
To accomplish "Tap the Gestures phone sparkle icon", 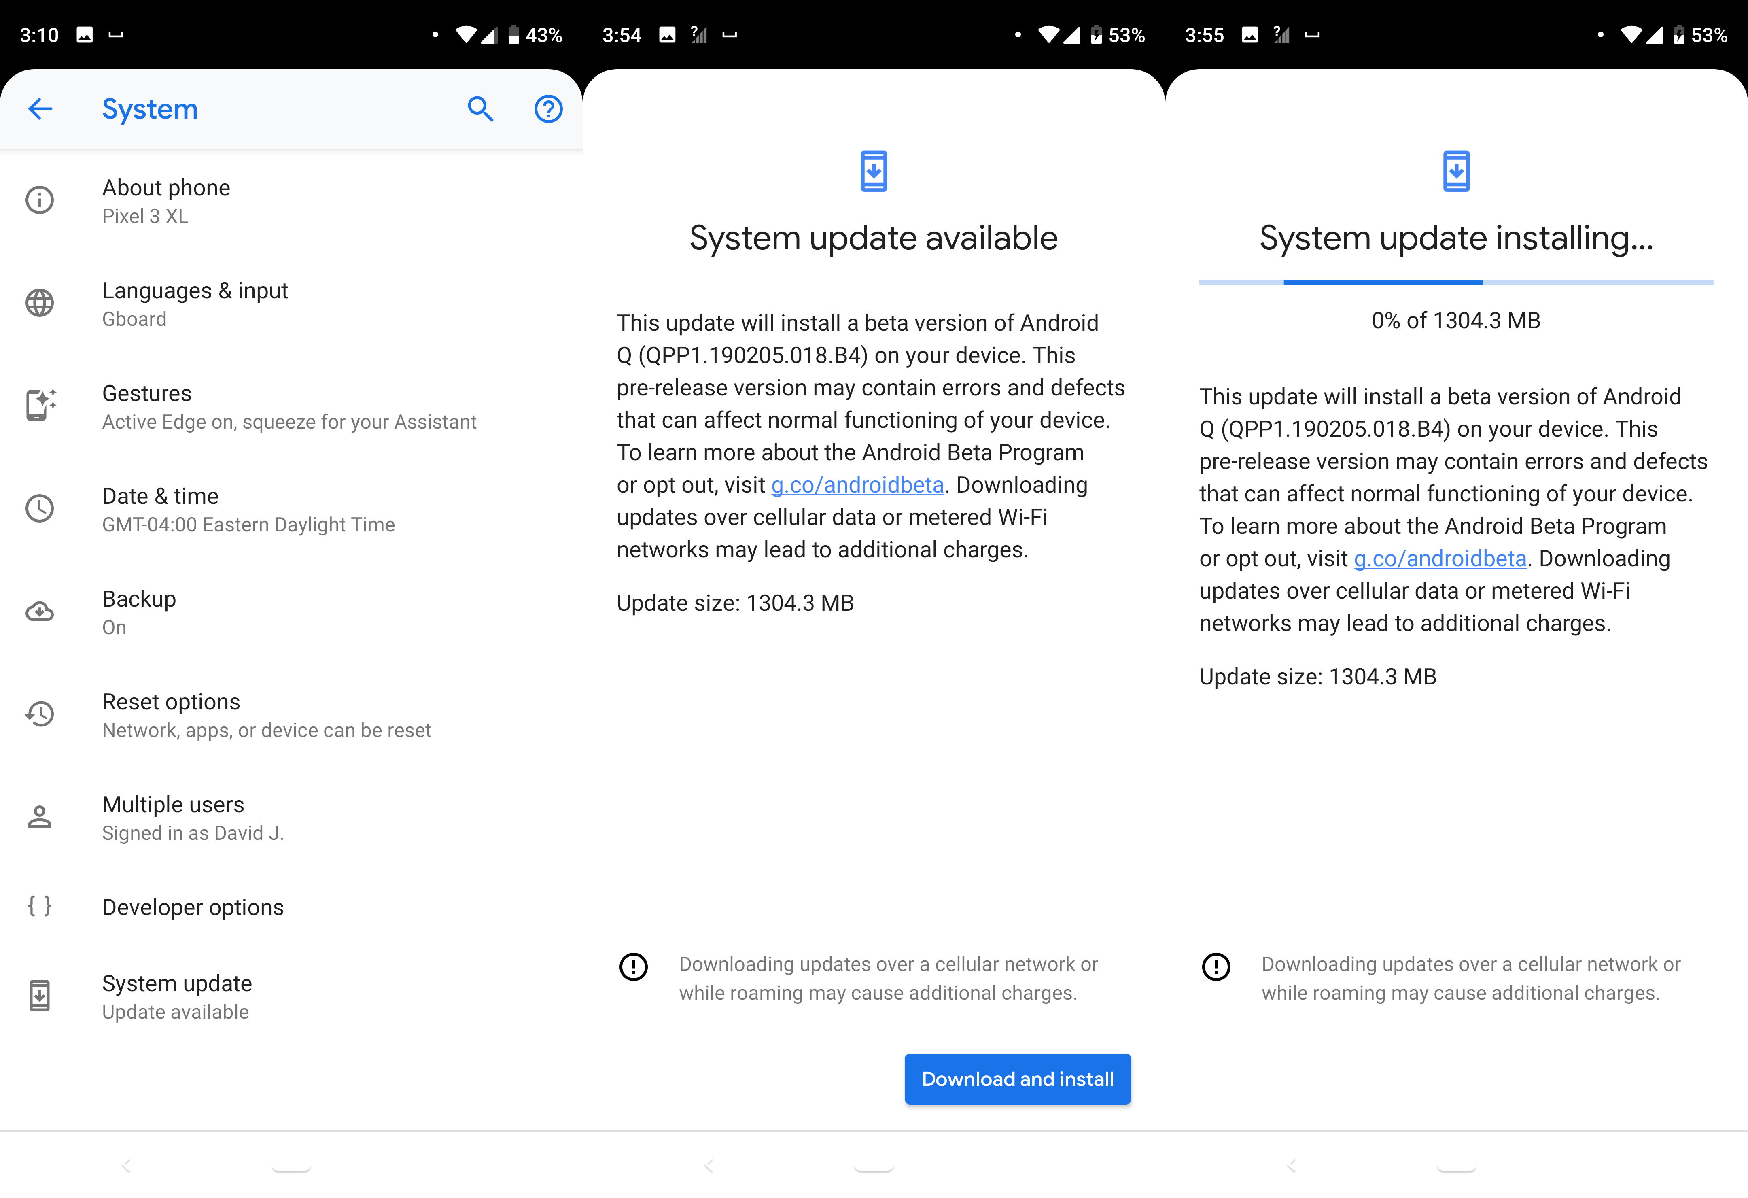I will coord(40,406).
